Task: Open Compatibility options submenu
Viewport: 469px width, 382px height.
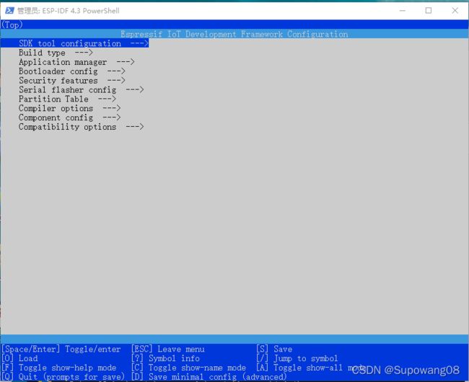Action: click(81, 127)
